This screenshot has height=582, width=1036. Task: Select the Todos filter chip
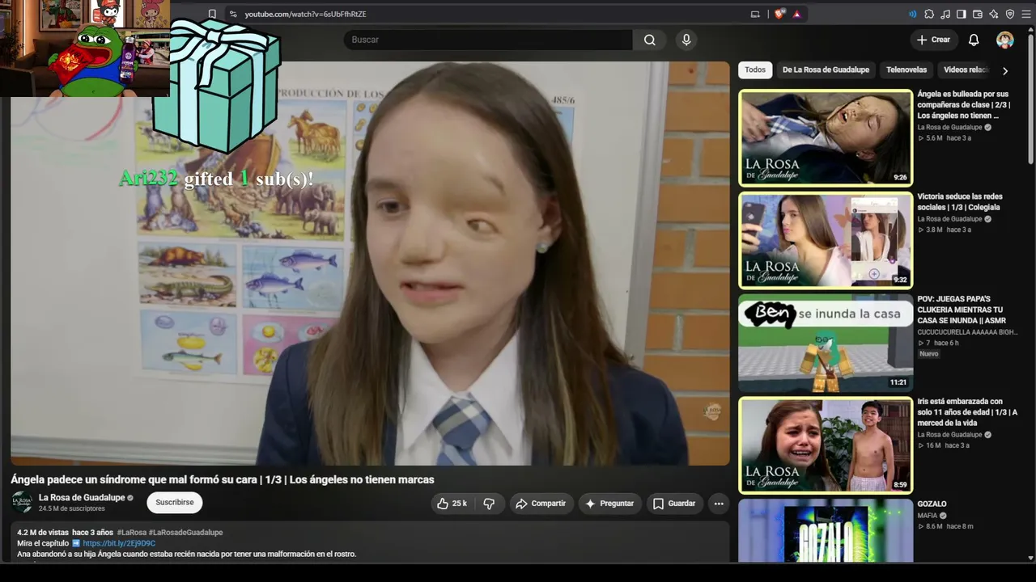pyautogui.click(x=755, y=70)
